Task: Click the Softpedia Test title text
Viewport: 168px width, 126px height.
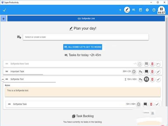Action: (x=17, y=79)
